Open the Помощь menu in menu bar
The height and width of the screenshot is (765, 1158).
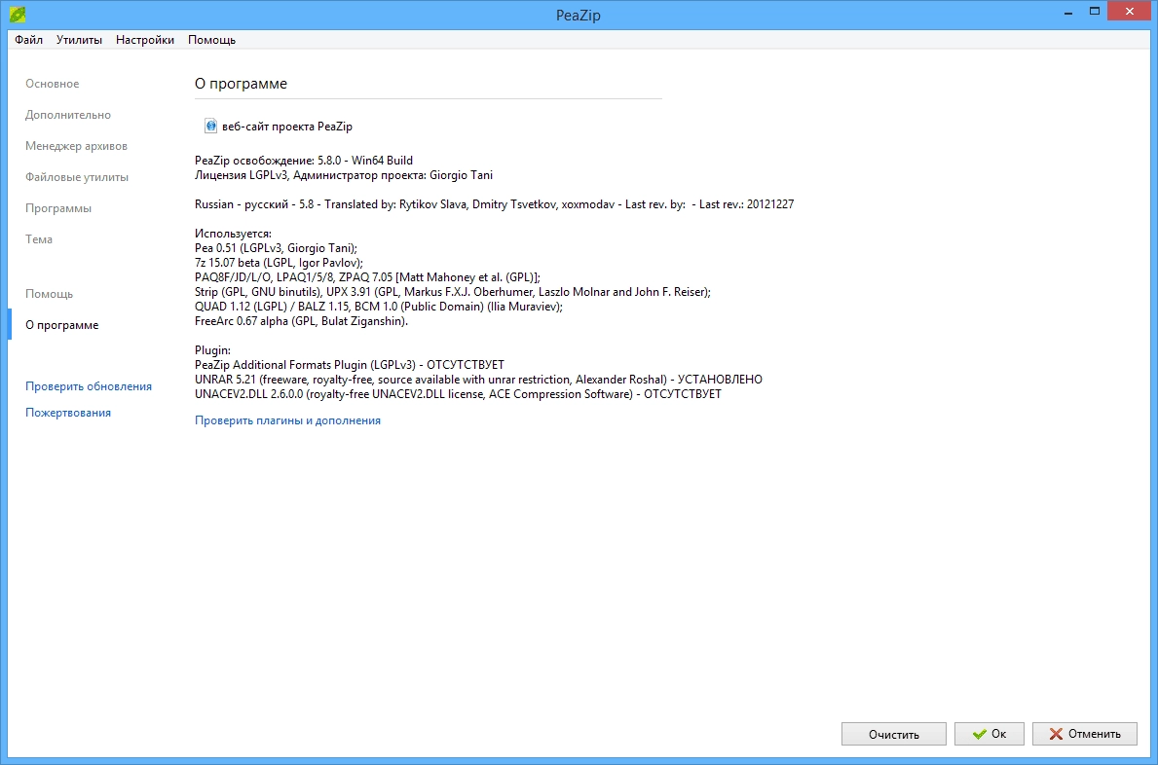211,40
